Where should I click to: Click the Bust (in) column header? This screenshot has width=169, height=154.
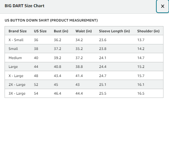61,31
